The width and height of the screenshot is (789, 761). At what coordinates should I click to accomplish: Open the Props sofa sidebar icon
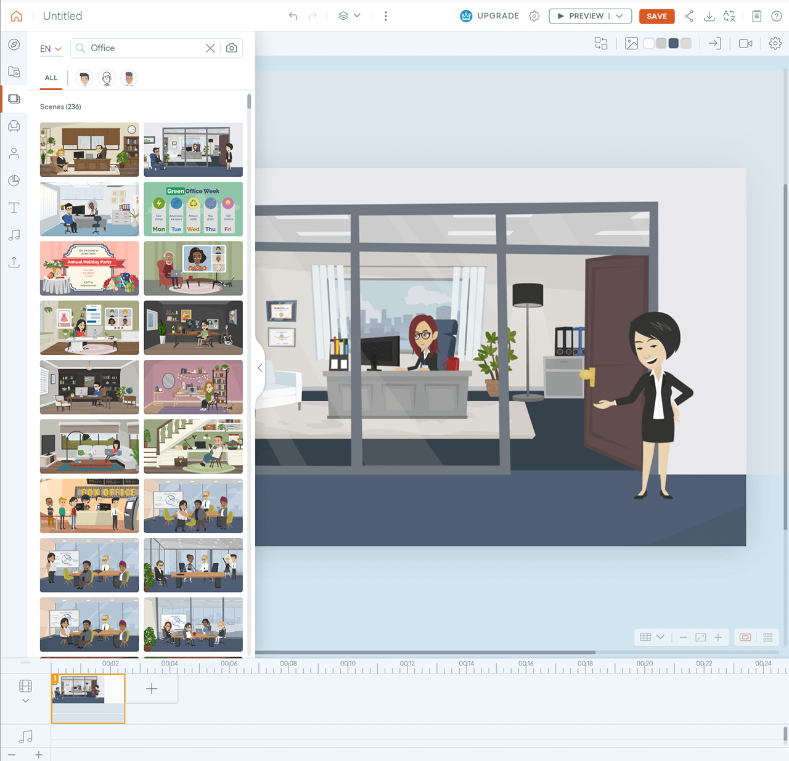[x=14, y=126]
